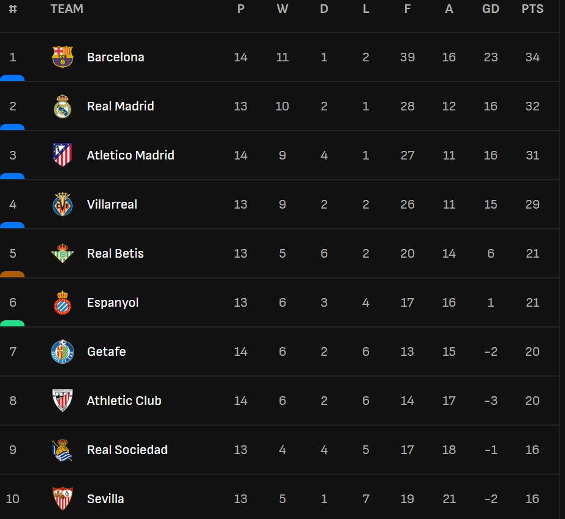Select the Atletico Madrid badge icon

click(63, 155)
